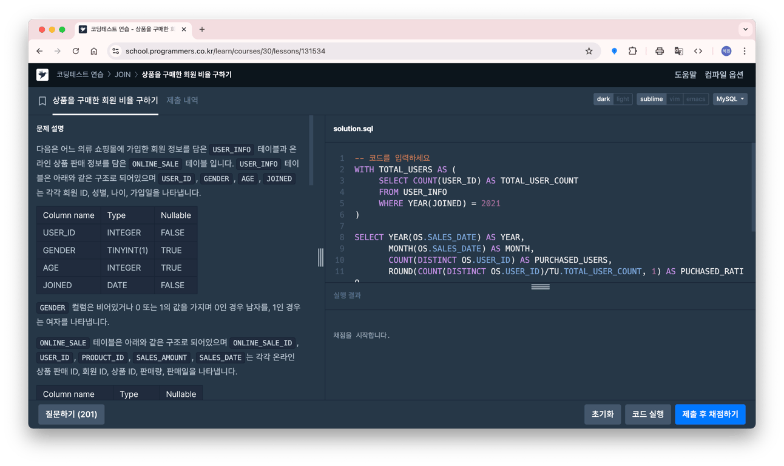The height and width of the screenshot is (466, 784).
Task: Click the code view <> icon in the toolbar
Action: [x=698, y=51]
